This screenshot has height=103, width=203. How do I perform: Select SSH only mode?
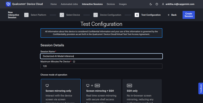click(x=142, y=91)
